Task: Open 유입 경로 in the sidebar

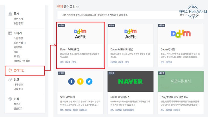Action: click(x=18, y=23)
